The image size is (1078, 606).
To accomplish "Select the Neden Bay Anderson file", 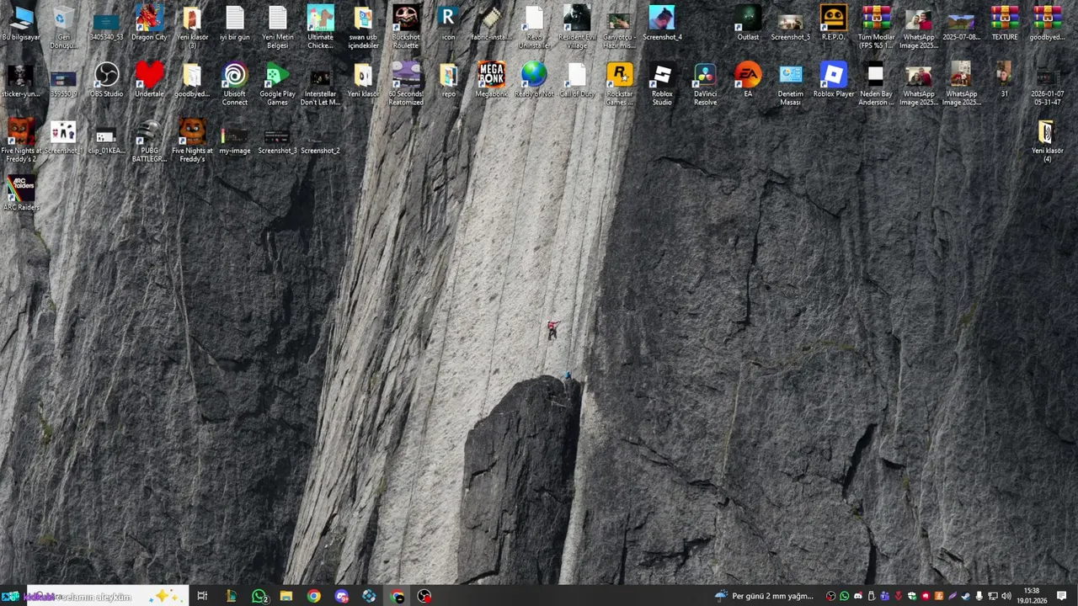I will coord(876,84).
